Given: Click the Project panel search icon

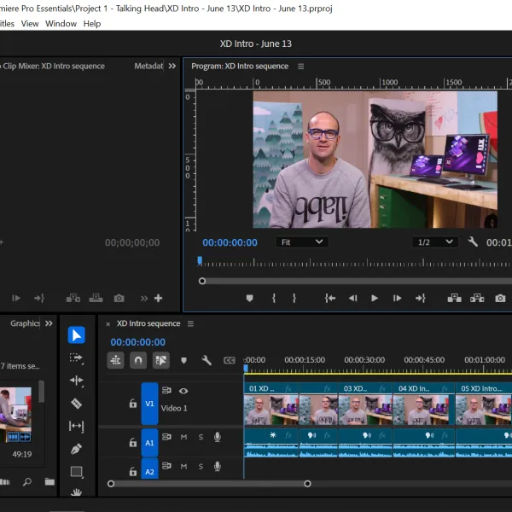Looking at the screenshot, I should click(x=27, y=482).
